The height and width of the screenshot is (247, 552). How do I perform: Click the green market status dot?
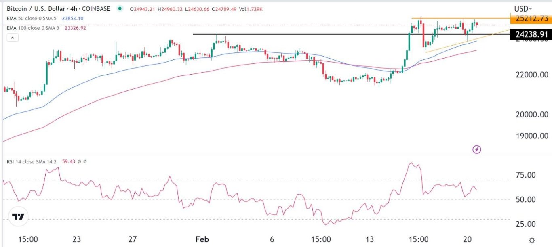tap(120, 8)
